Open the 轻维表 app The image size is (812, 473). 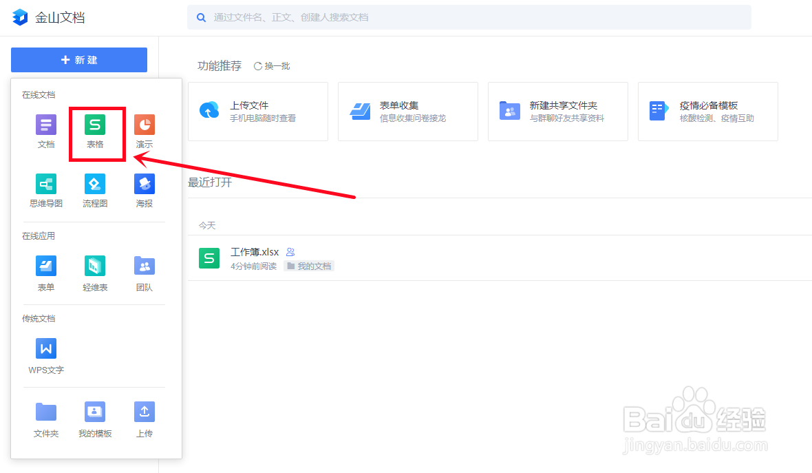[x=95, y=273]
